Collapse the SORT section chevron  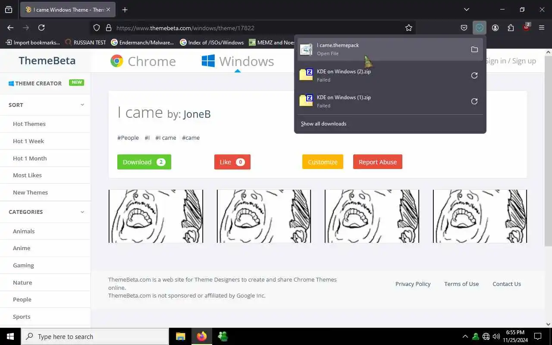[82, 105]
